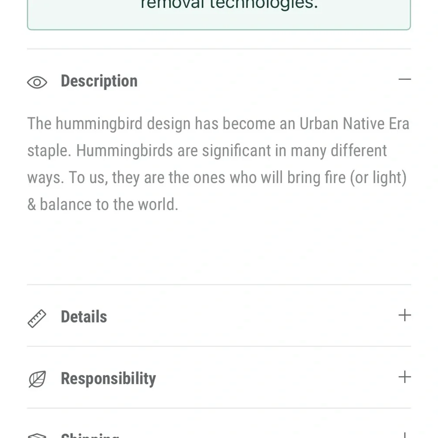Collapse Description using the minus icon

tap(404, 79)
